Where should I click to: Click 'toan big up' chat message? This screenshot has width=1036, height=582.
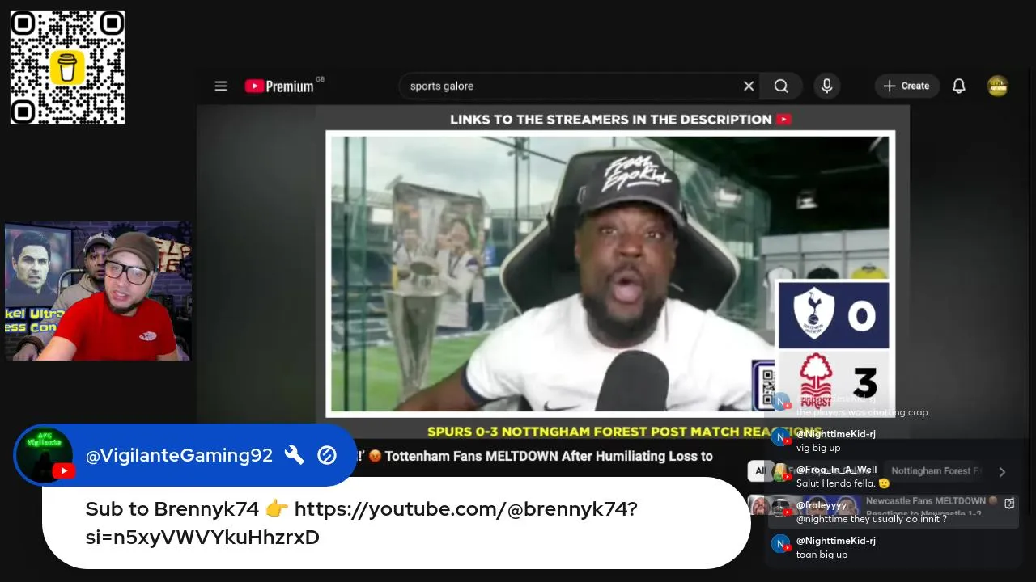coord(822,555)
